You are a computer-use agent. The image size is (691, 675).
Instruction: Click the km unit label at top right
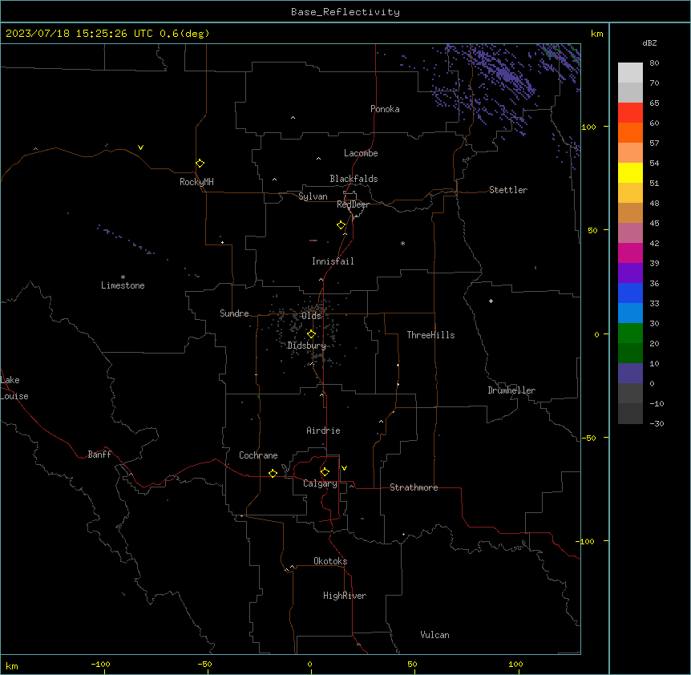(596, 34)
